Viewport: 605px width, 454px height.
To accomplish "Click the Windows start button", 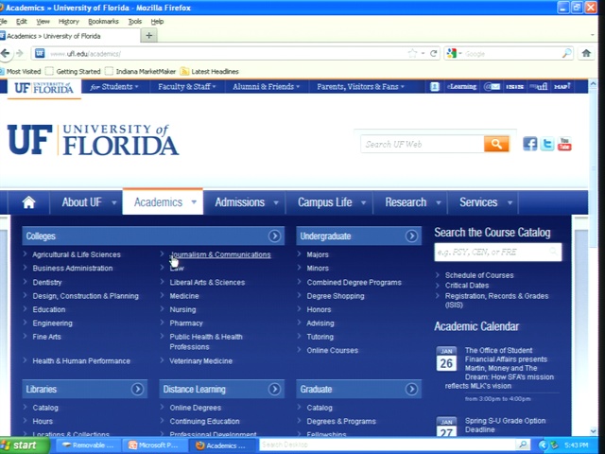I will coord(24,445).
